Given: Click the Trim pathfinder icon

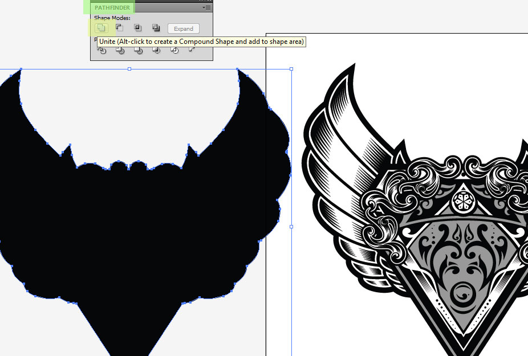Looking at the screenshot, I should coord(119,50).
